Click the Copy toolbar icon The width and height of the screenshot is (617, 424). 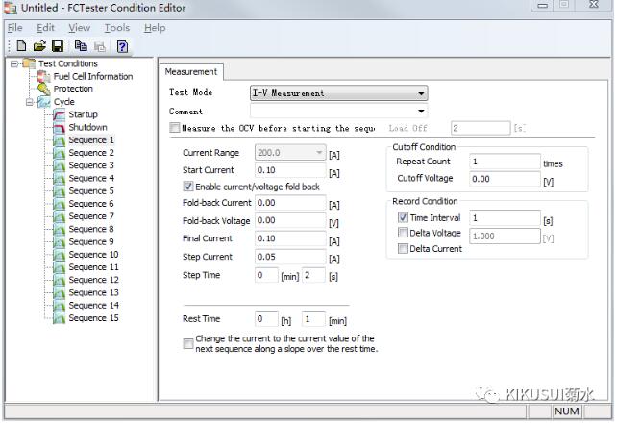click(x=81, y=46)
